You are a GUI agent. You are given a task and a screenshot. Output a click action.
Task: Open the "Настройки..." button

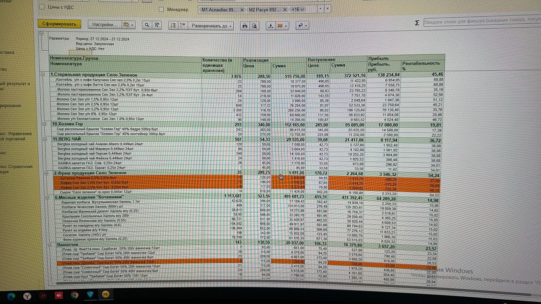pos(104,25)
